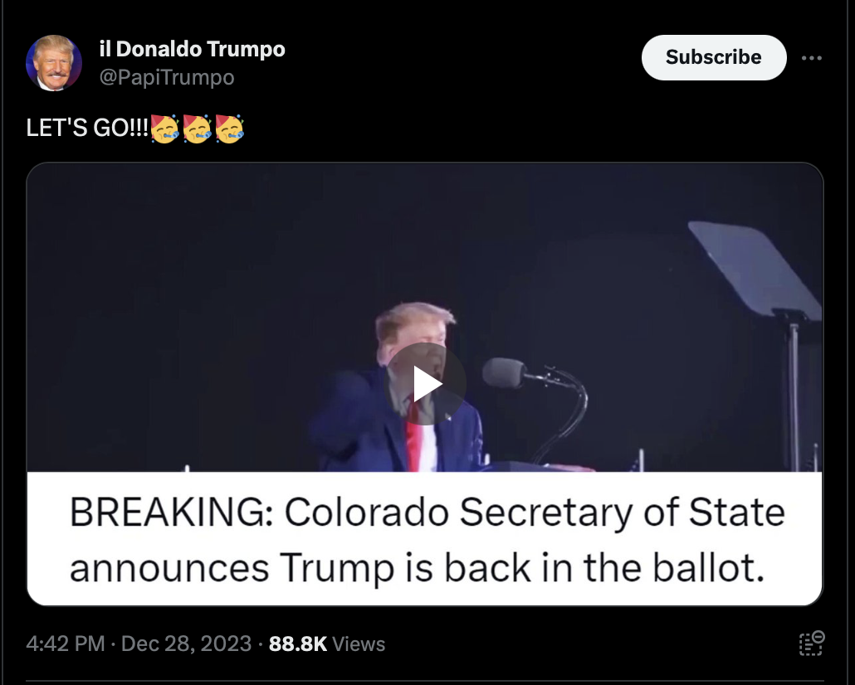
Task: Click the Subscribe button
Action: point(714,57)
